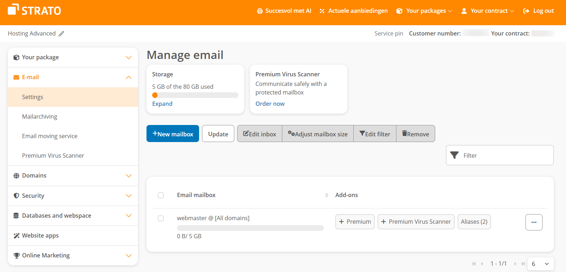Click the Storage usage bar

pyautogui.click(x=195, y=95)
